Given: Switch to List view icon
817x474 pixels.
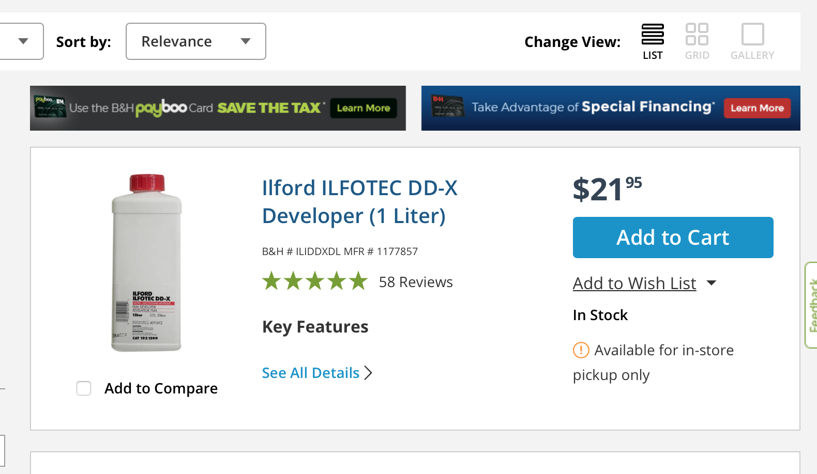Looking at the screenshot, I should point(653,35).
